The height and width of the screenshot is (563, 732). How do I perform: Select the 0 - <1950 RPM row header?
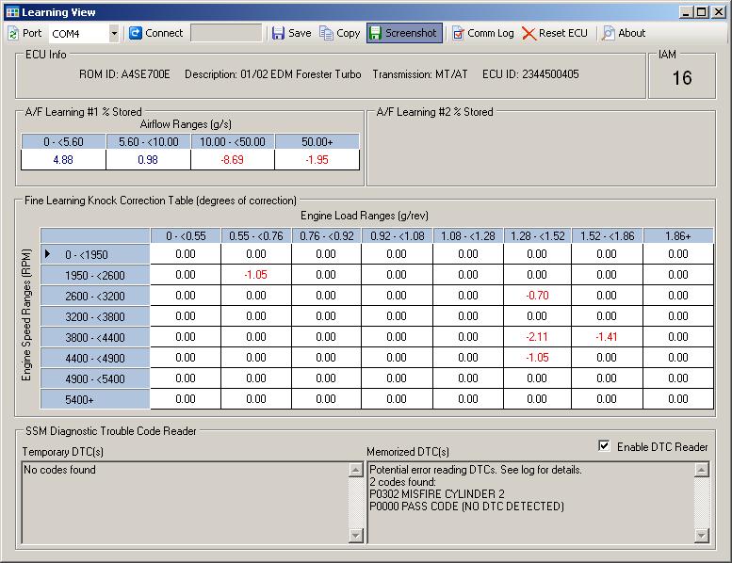click(94, 254)
